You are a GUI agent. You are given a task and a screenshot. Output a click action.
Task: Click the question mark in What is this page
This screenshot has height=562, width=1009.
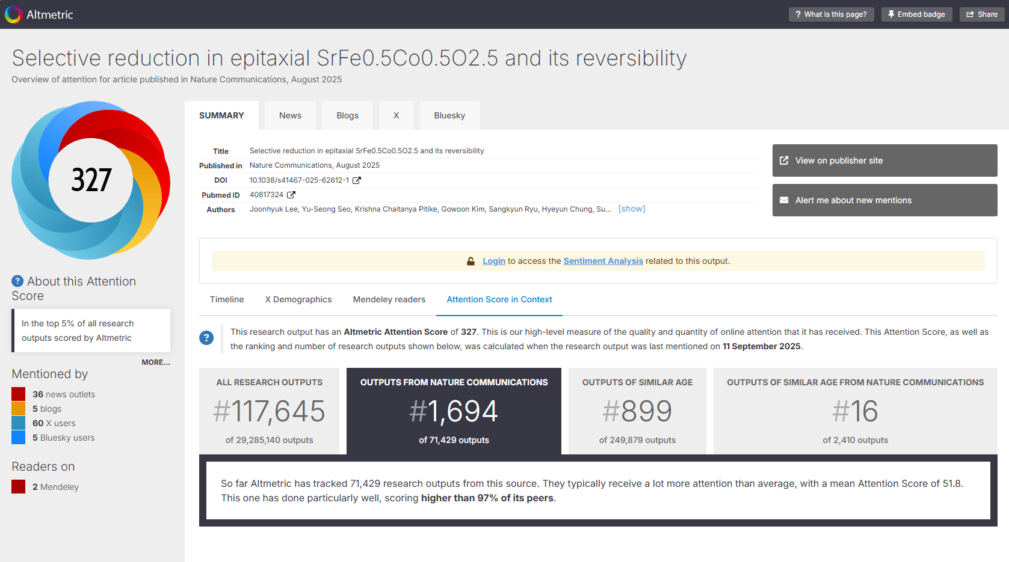[x=798, y=14]
